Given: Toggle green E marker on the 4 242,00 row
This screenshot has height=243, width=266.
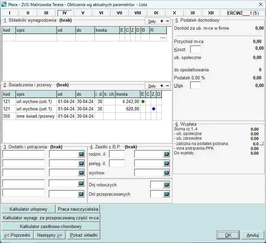Looking at the screenshot, I should pos(143,101).
